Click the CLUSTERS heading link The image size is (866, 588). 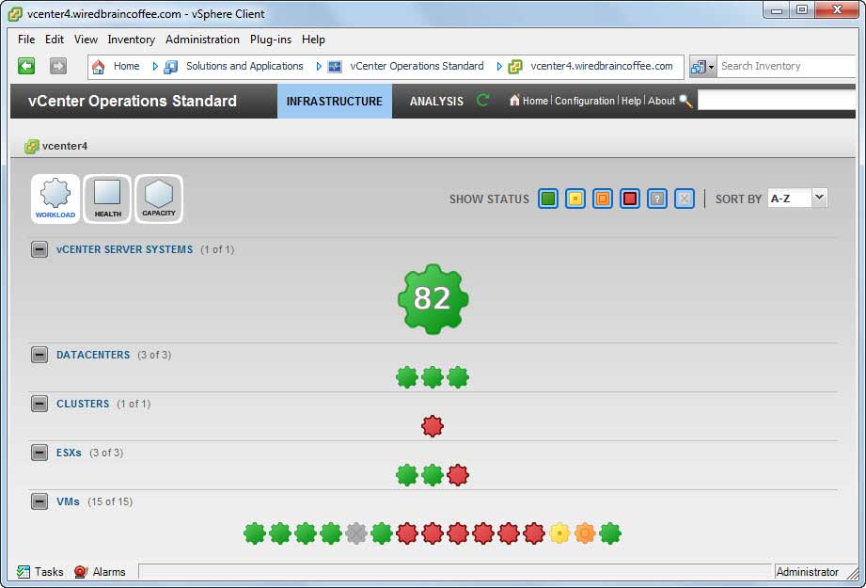tap(83, 404)
